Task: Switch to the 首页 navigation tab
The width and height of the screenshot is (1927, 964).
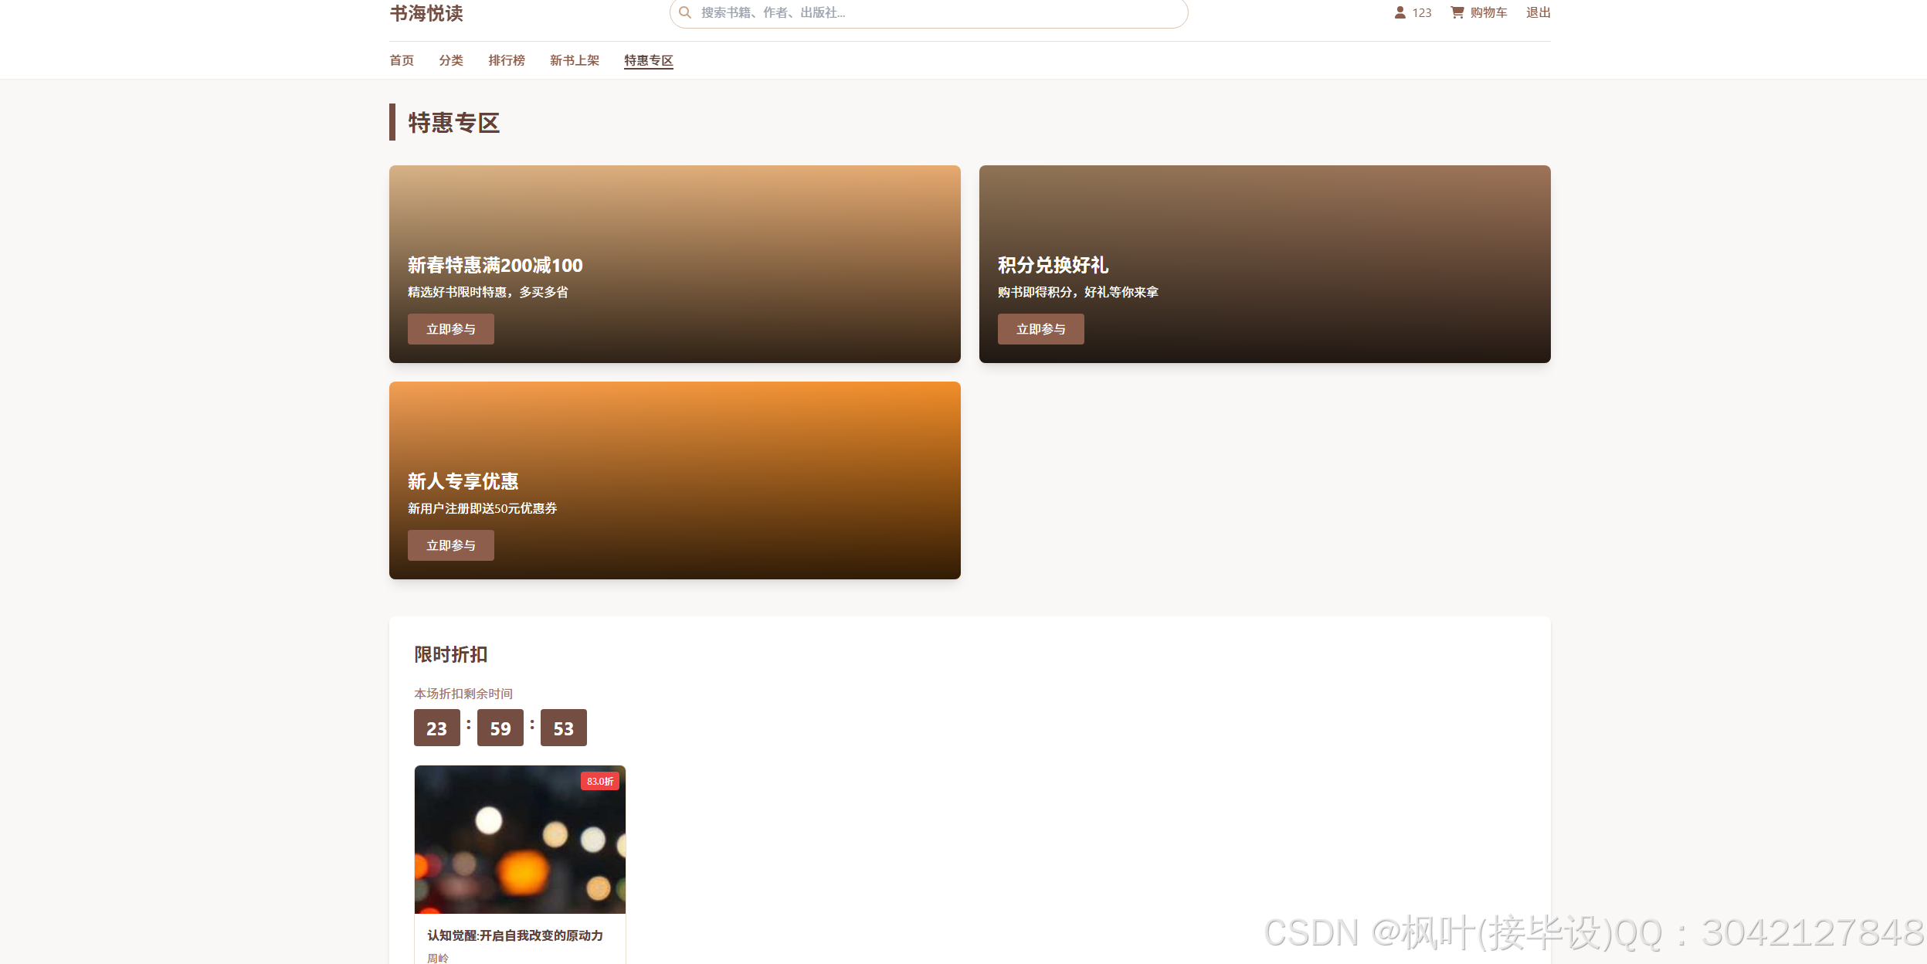Action: coord(401,60)
